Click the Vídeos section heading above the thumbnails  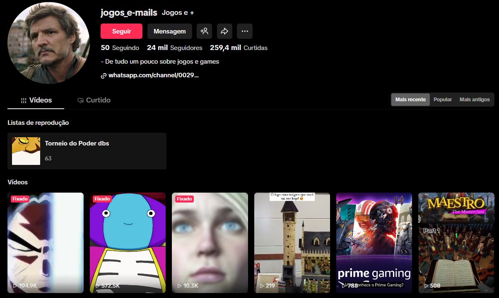(17, 182)
